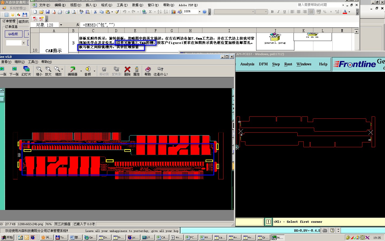
Task: Open the 格式 menu in Excel
Action: coord(106,5)
